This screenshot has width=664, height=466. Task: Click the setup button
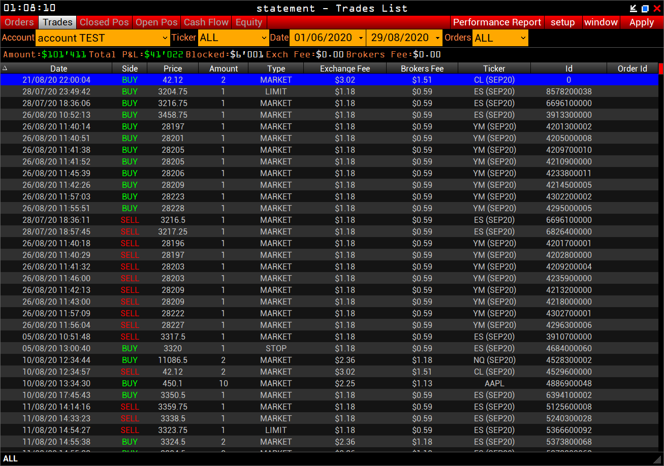(562, 22)
